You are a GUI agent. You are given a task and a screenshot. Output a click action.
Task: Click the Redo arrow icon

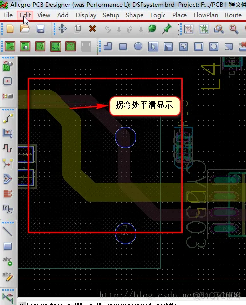(130, 29)
